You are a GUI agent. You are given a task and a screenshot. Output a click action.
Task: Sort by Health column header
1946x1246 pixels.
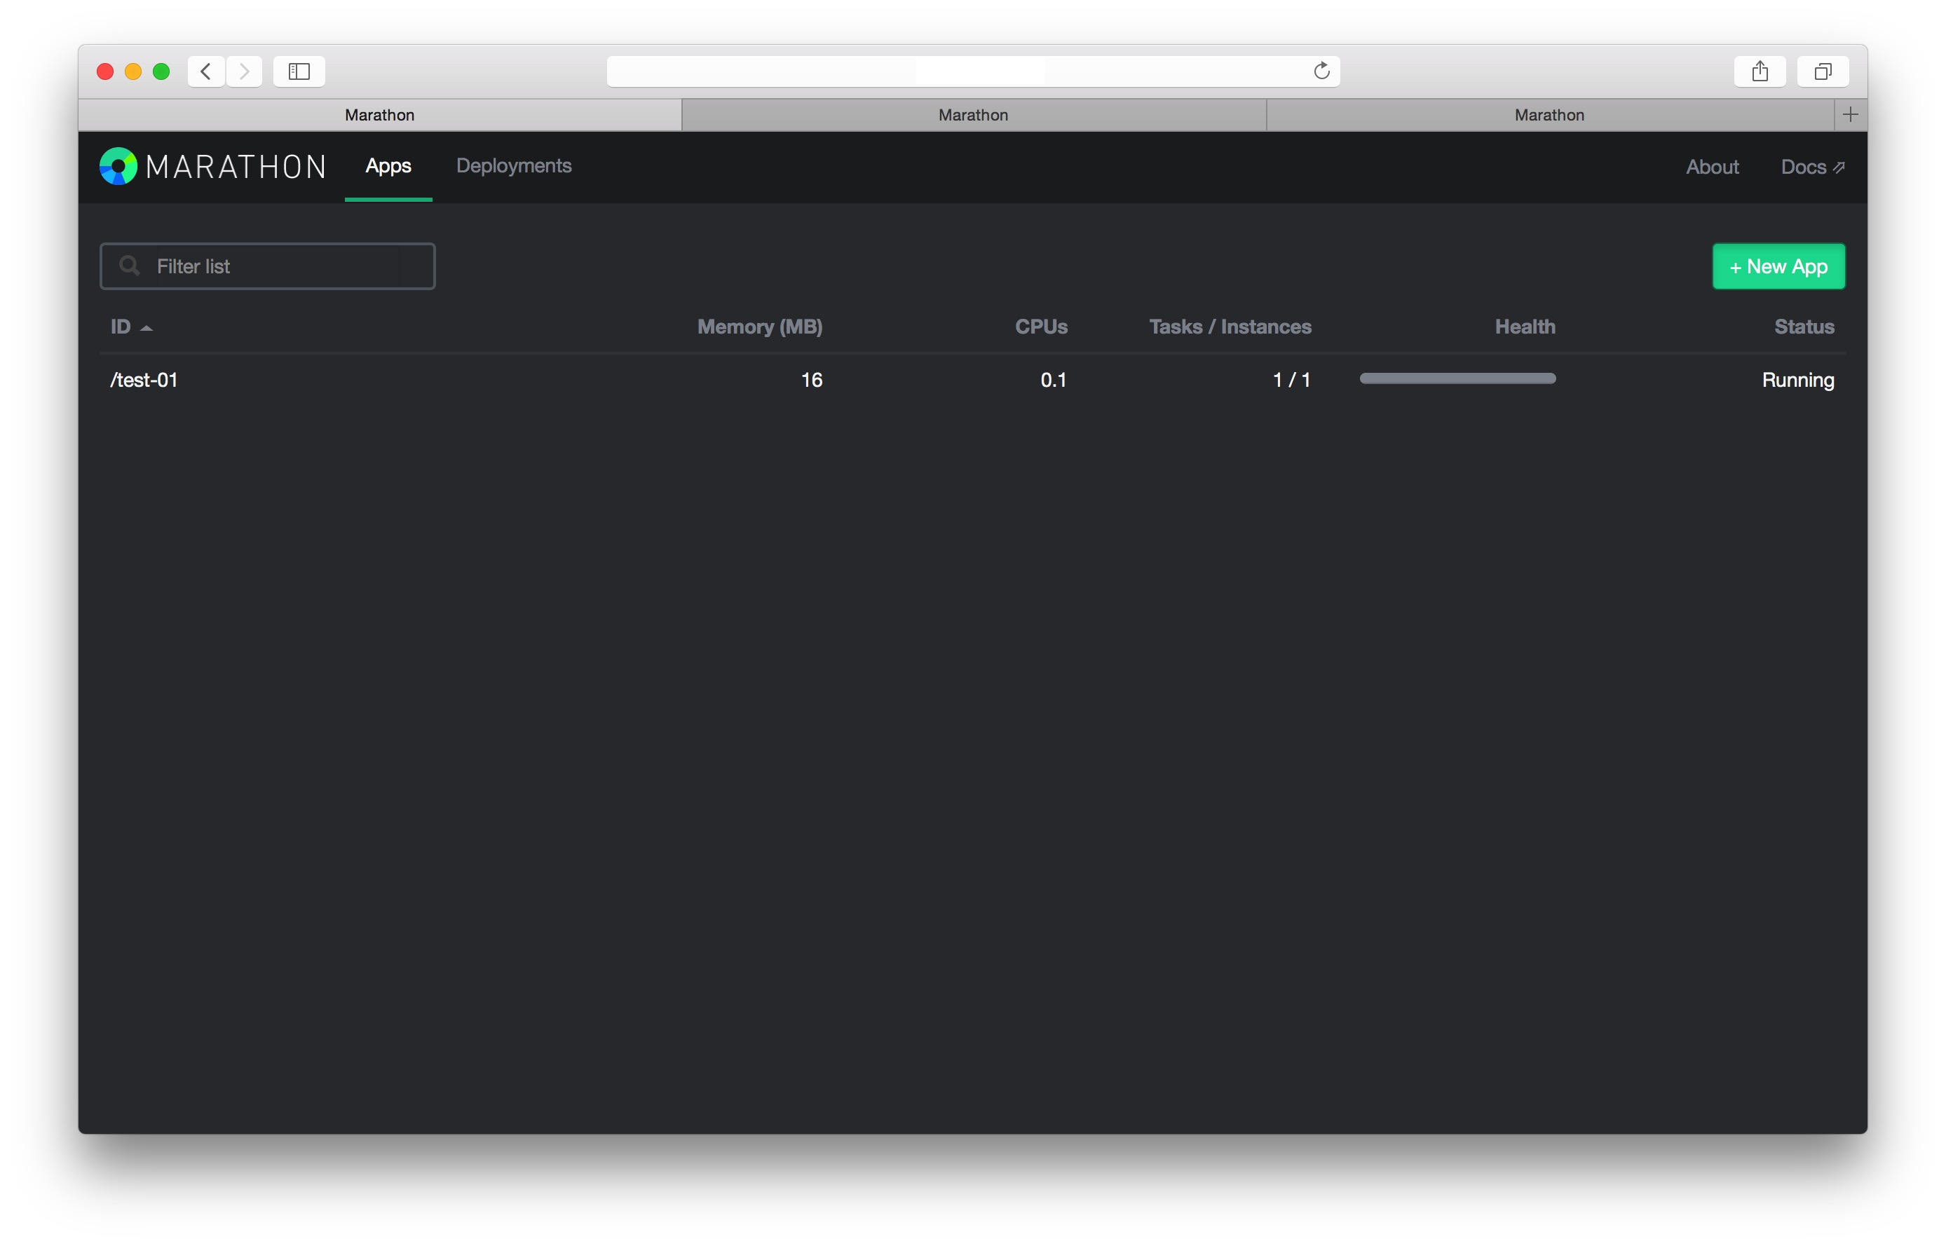pos(1525,327)
